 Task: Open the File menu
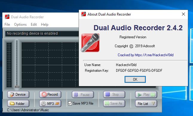[7, 25]
